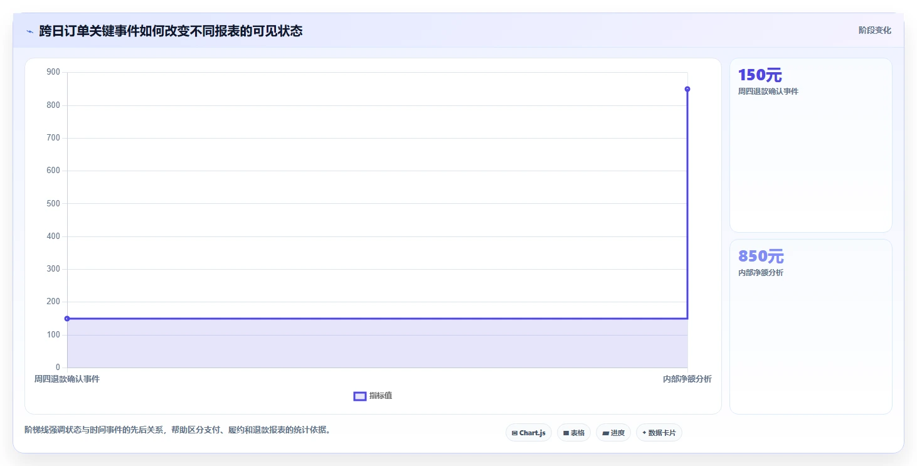Click the x-axis label 周四退款确认事件
Image resolution: width=917 pixels, height=466 pixels.
(x=67, y=379)
